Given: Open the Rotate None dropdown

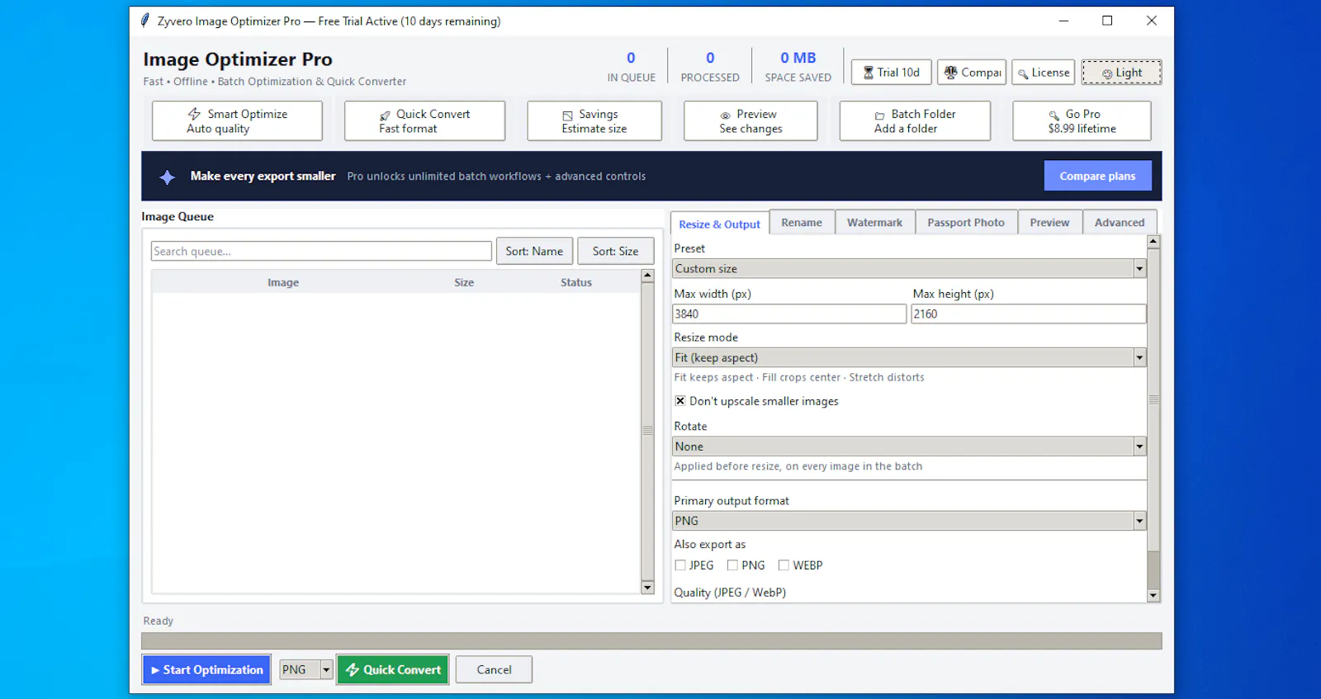Looking at the screenshot, I should [909, 446].
